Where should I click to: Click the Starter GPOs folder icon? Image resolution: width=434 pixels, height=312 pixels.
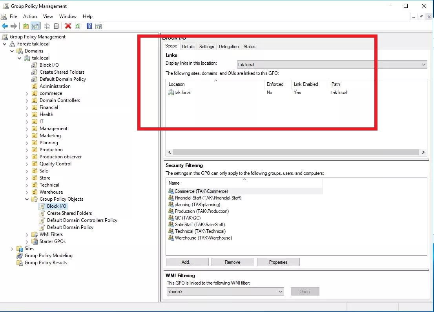click(34, 241)
